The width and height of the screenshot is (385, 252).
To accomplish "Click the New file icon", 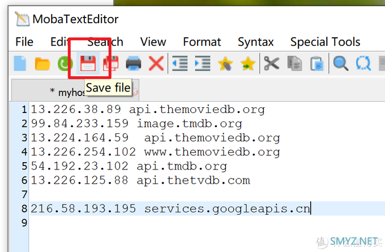I will pos(20,63).
